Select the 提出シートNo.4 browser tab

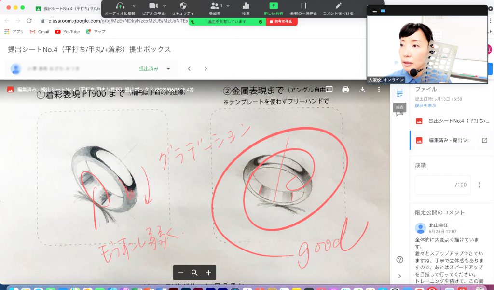click(x=68, y=9)
